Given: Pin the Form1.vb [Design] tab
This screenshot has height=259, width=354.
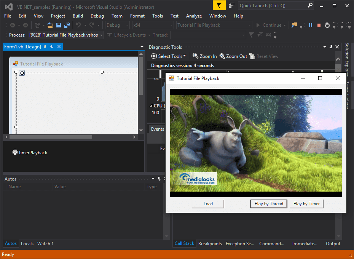Looking at the screenshot, I should coord(52,46).
